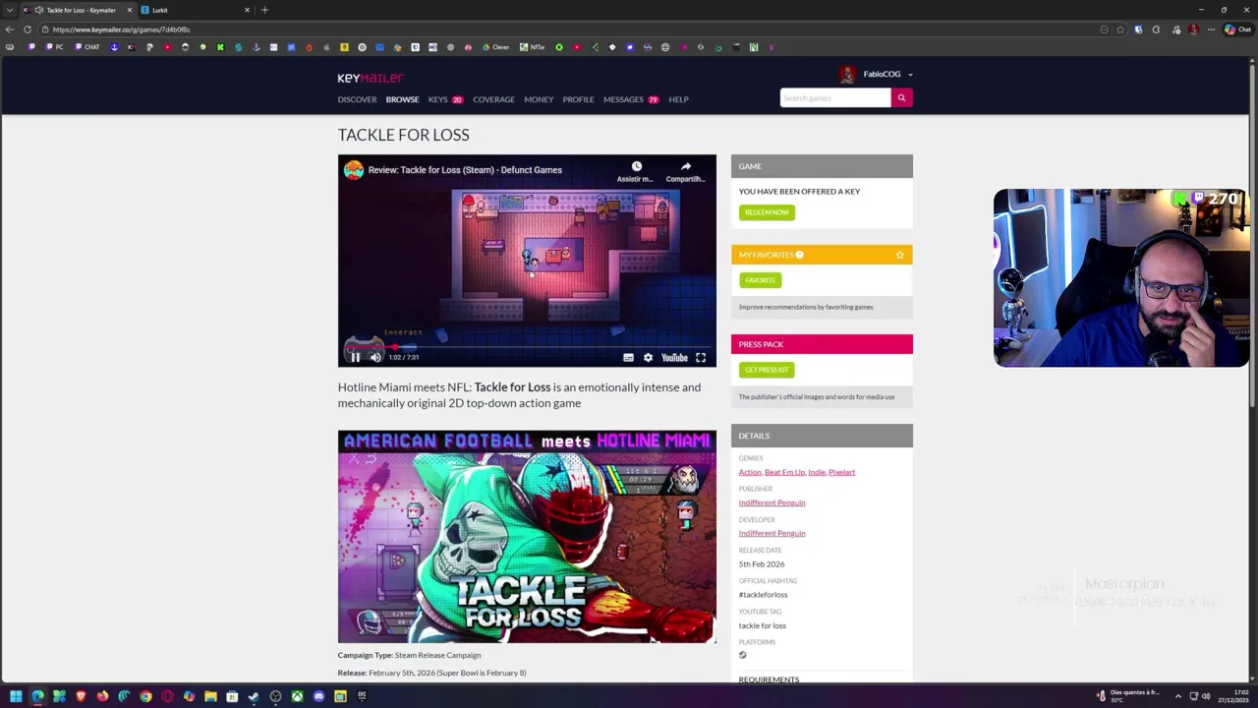Click Watch Later clock on video

[636, 167]
